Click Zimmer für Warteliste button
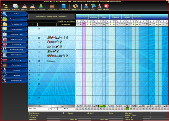Screen dimensions: 169x121 (115, 17)
